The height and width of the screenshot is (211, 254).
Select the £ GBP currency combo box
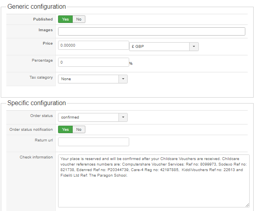160,47
